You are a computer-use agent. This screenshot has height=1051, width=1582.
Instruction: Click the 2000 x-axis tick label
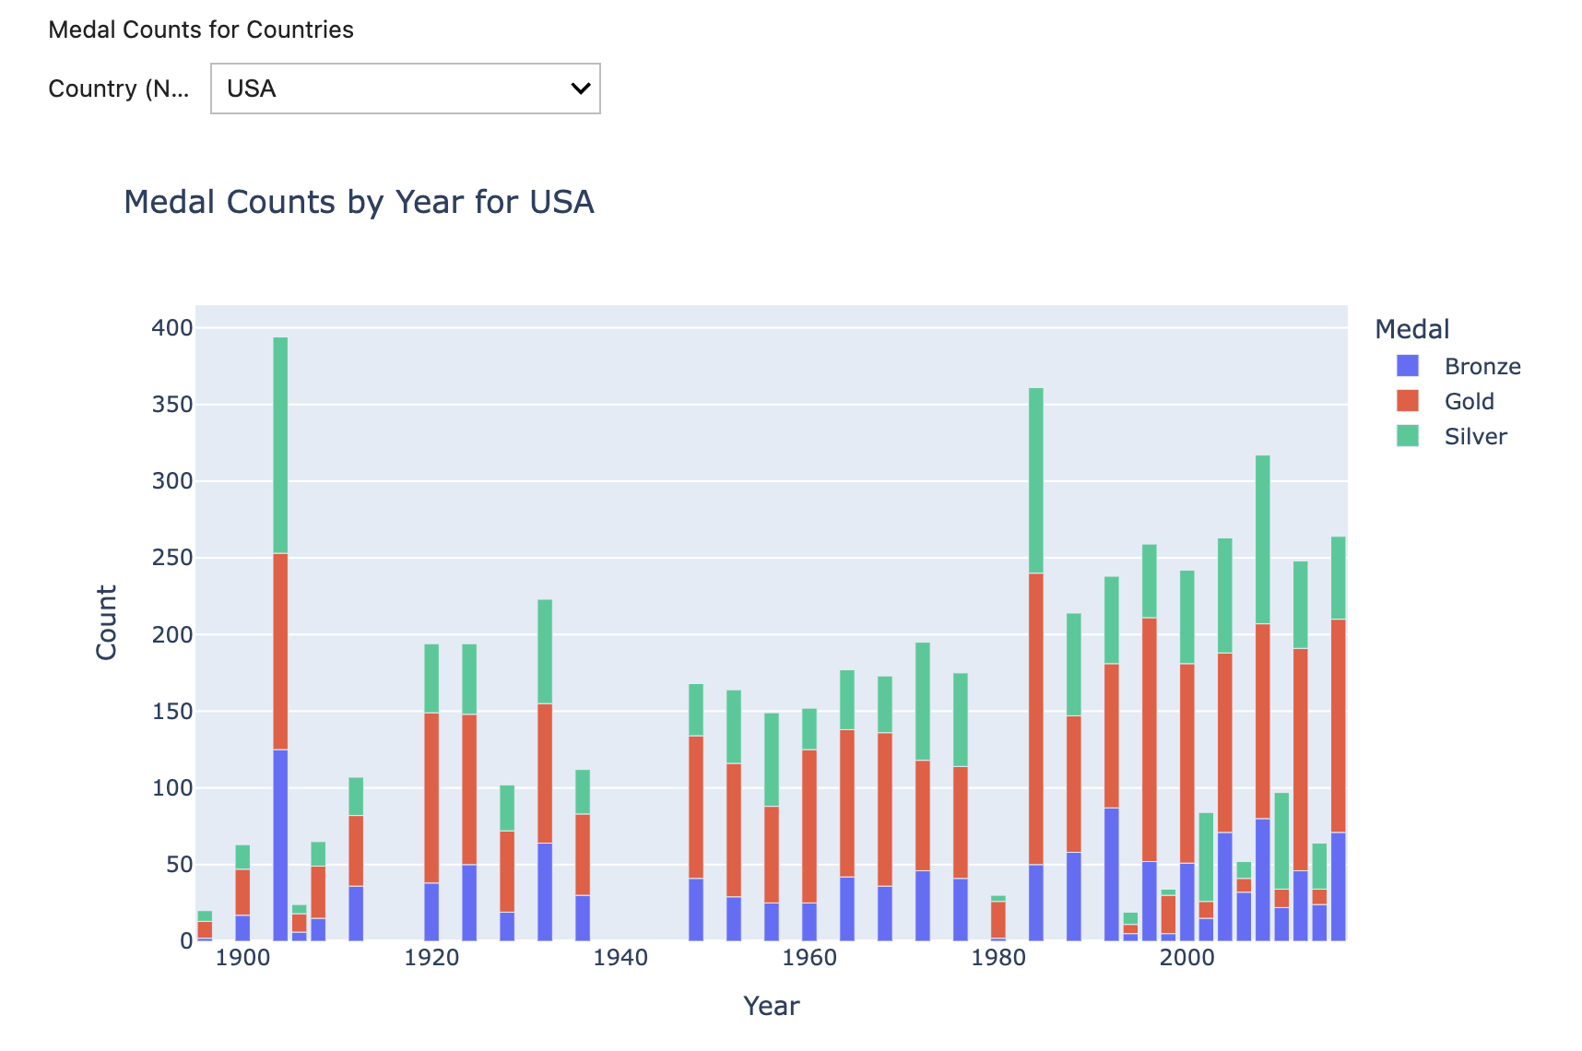(1186, 958)
